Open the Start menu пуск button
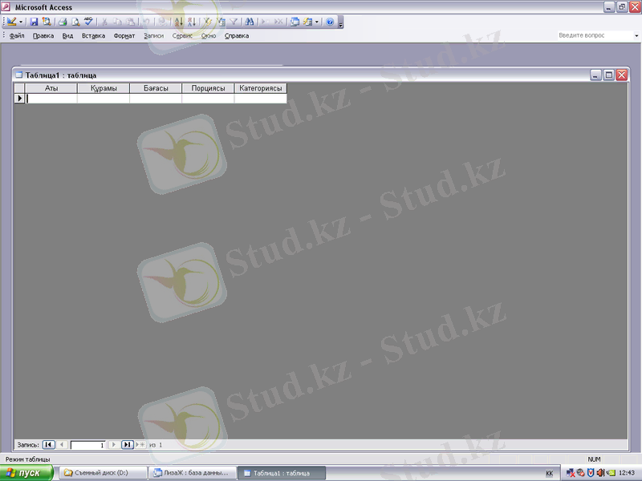This screenshot has height=481, width=642. (x=26, y=473)
